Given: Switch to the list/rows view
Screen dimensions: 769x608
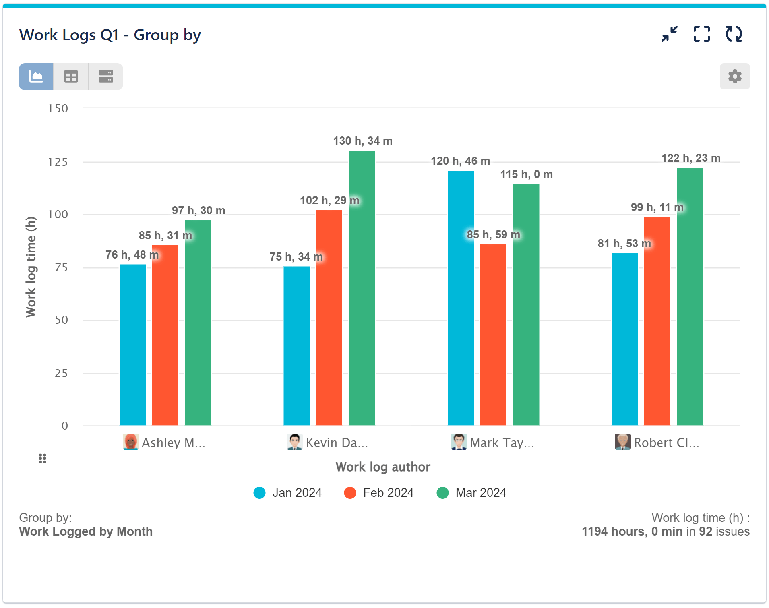Looking at the screenshot, I should pyautogui.click(x=105, y=76).
